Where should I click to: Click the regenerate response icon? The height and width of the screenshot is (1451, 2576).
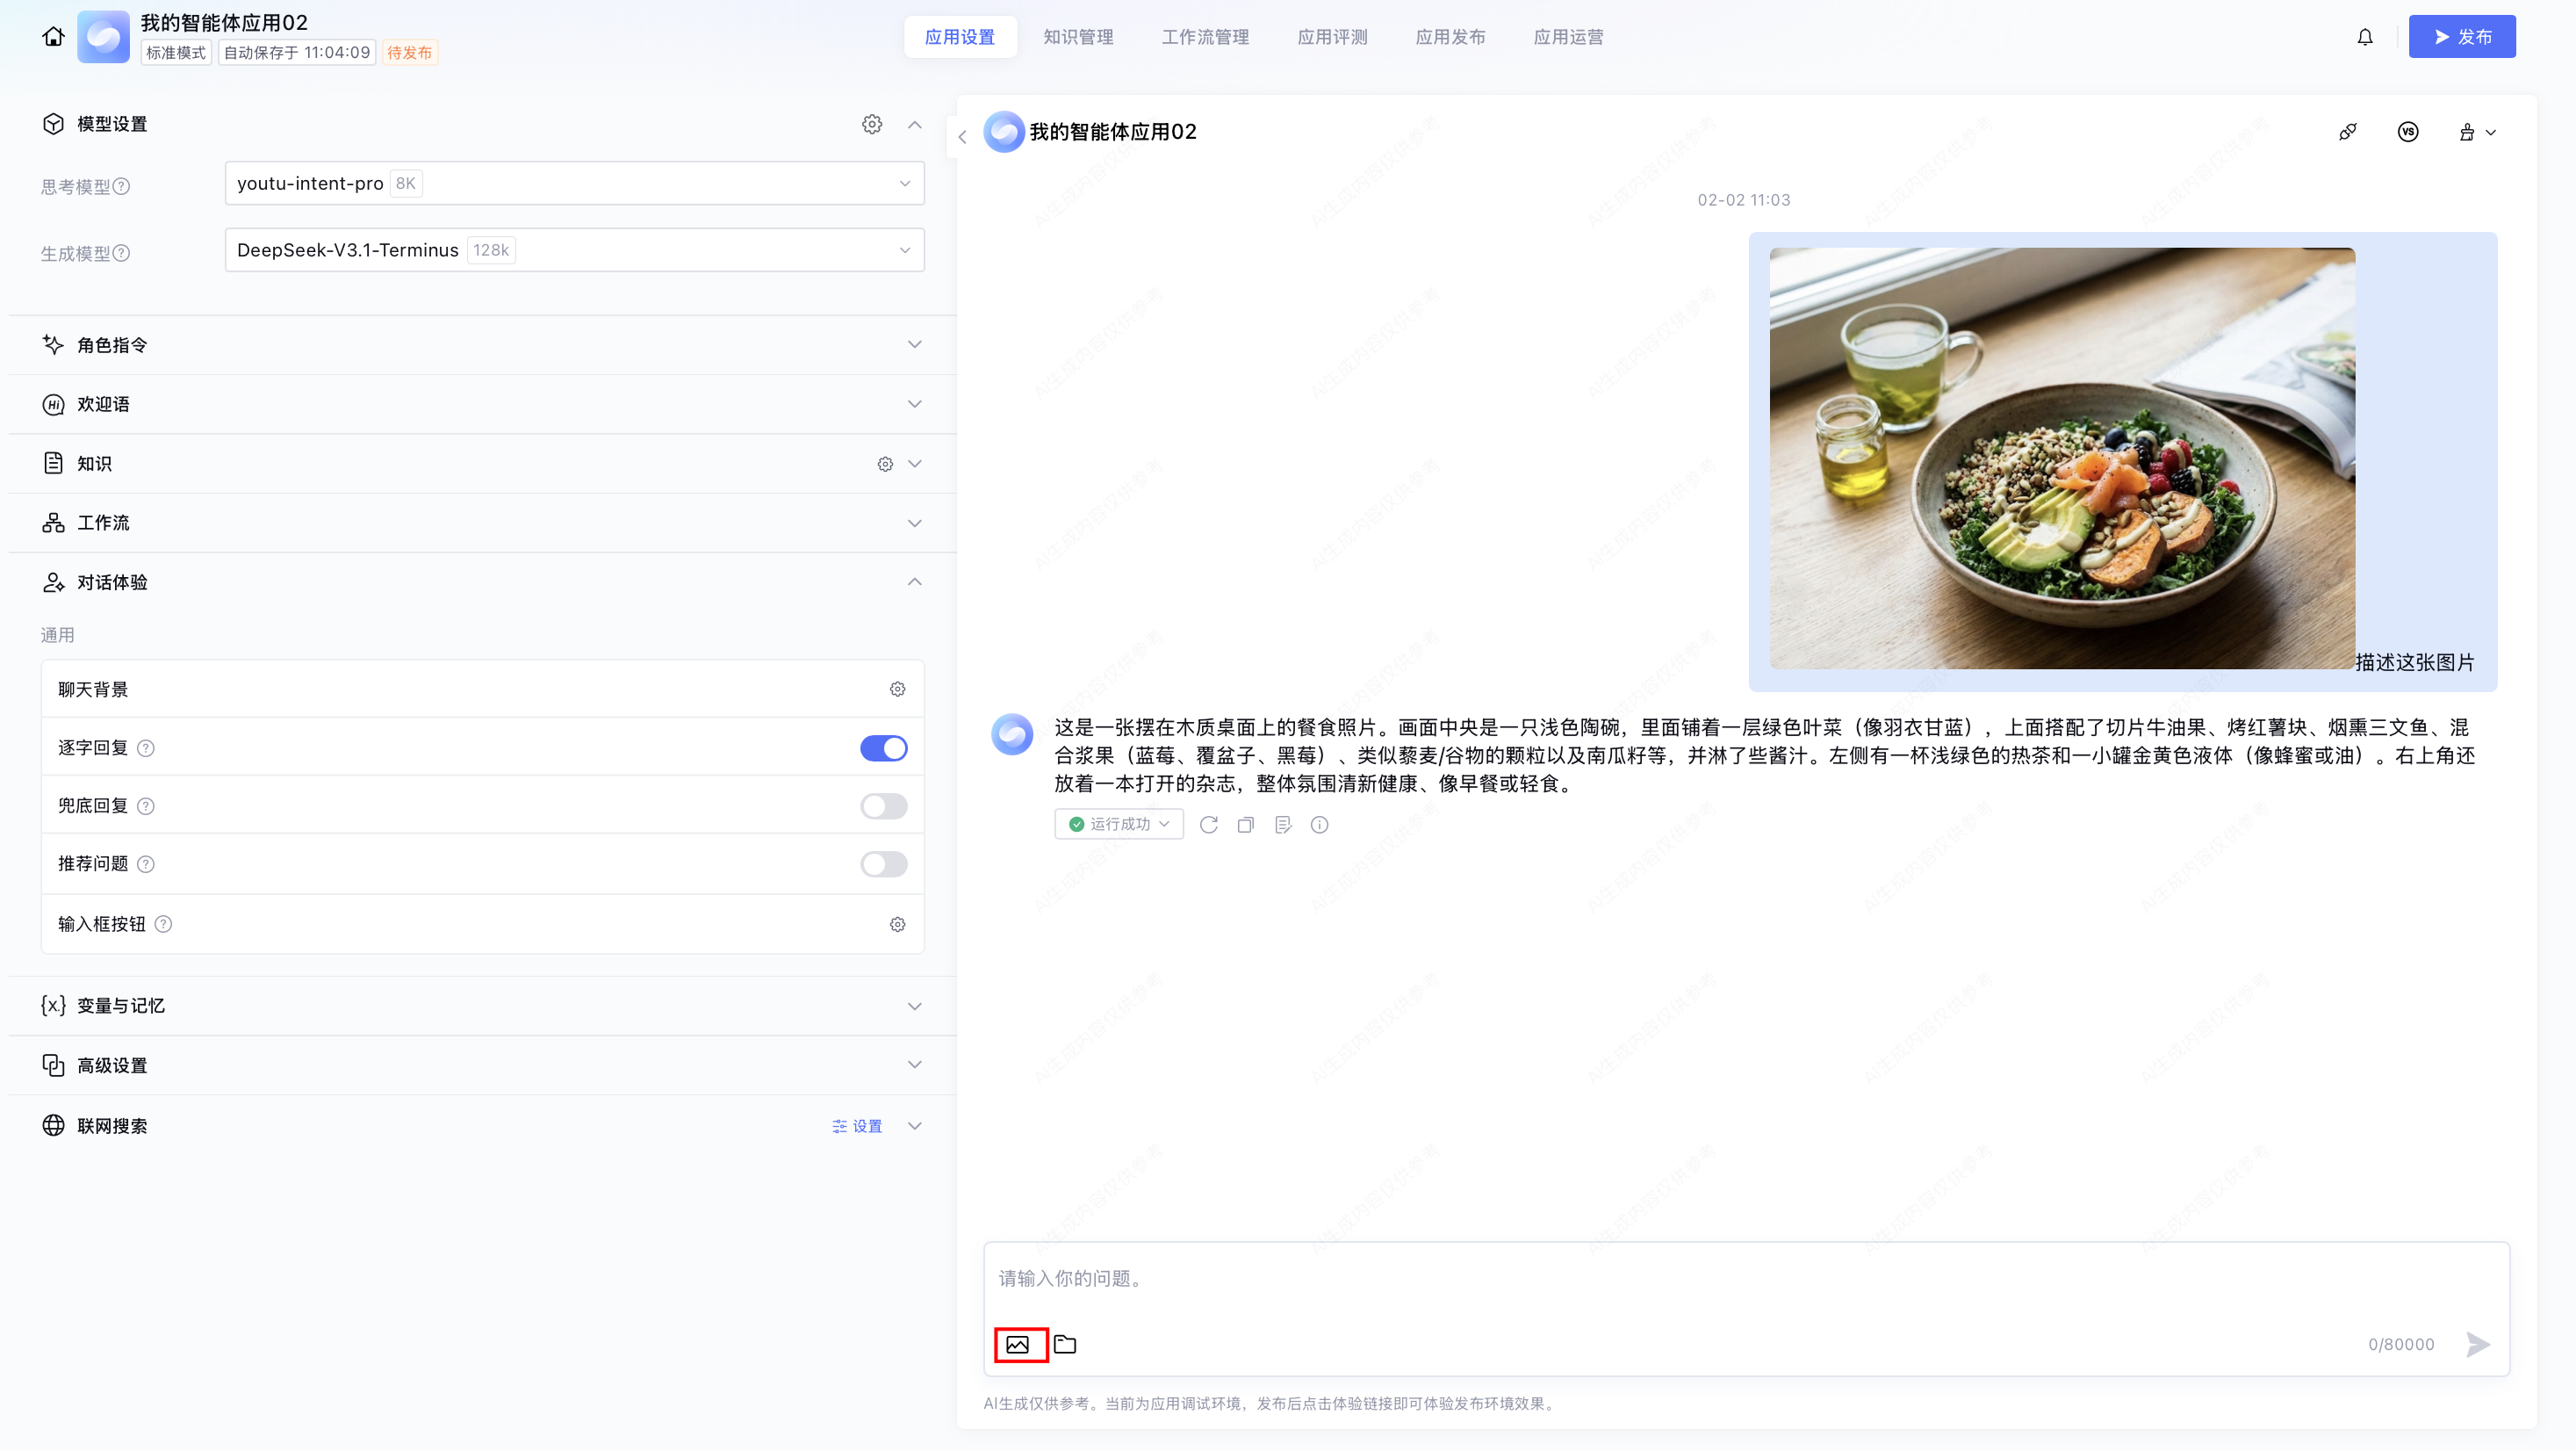point(1208,825)
